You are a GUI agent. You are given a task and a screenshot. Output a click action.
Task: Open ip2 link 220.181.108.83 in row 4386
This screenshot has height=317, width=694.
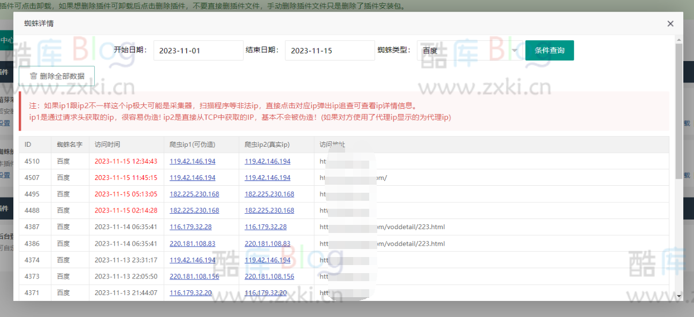coord(268,244)
